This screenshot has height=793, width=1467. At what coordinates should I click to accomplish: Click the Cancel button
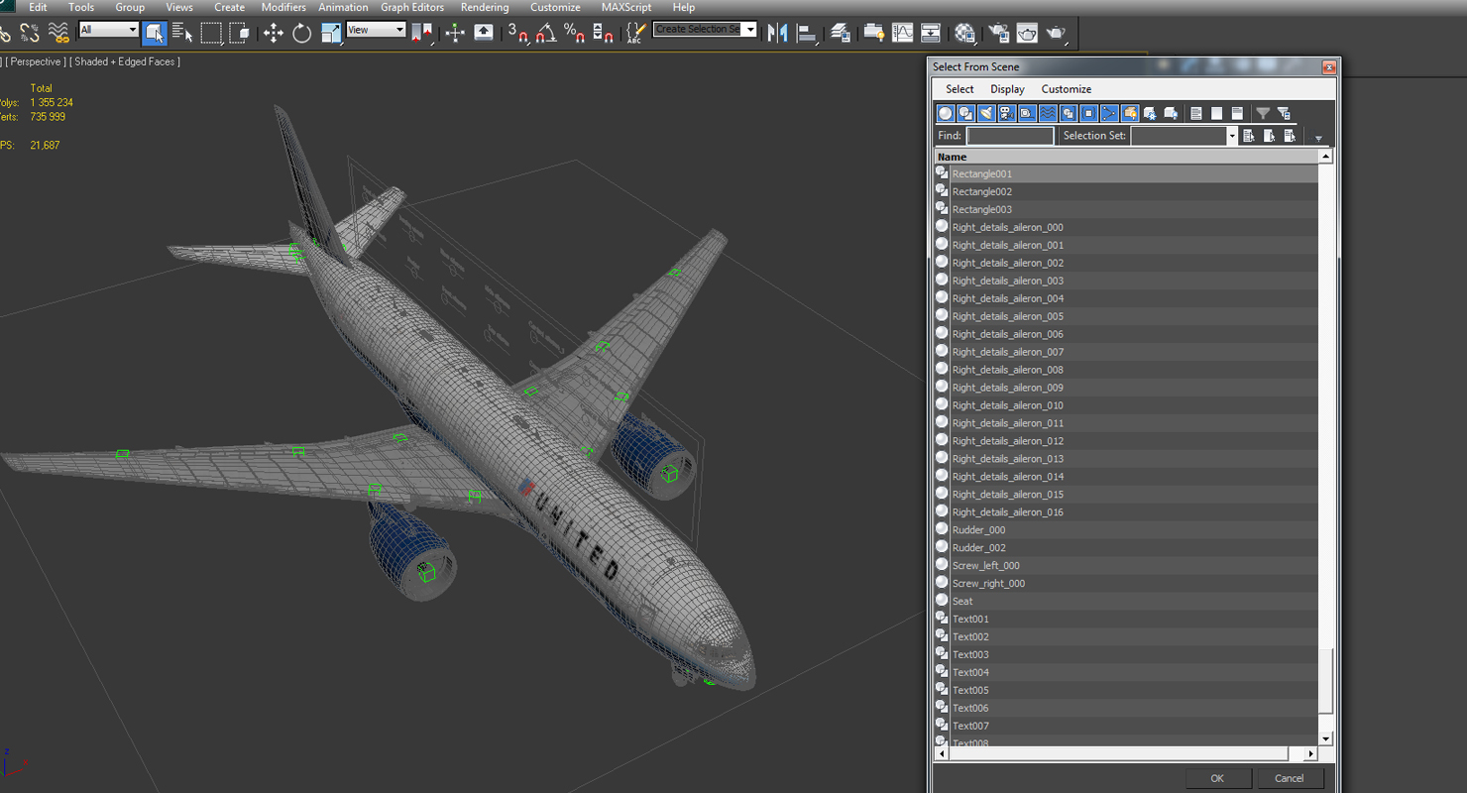(1290, 778)
